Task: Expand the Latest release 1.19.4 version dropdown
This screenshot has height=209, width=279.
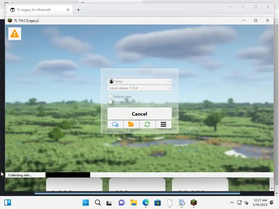Action: (x=169, y=88)
